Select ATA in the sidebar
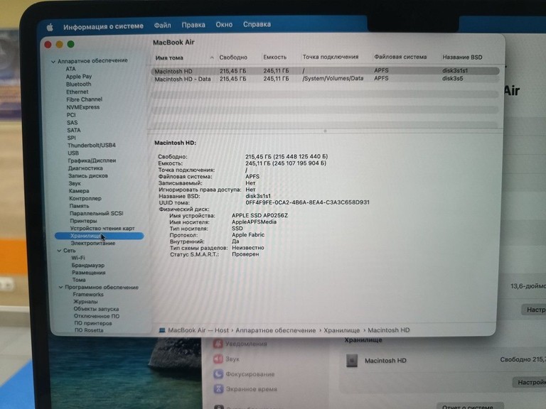The width and height of the screenshot is (546, 409). (70, 69)
